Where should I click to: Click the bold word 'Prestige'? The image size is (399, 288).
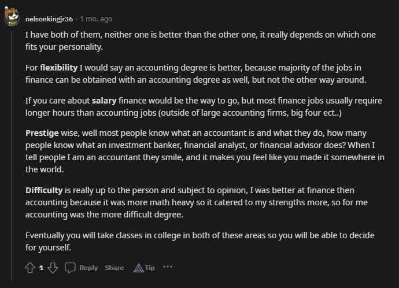click(42, 133)
